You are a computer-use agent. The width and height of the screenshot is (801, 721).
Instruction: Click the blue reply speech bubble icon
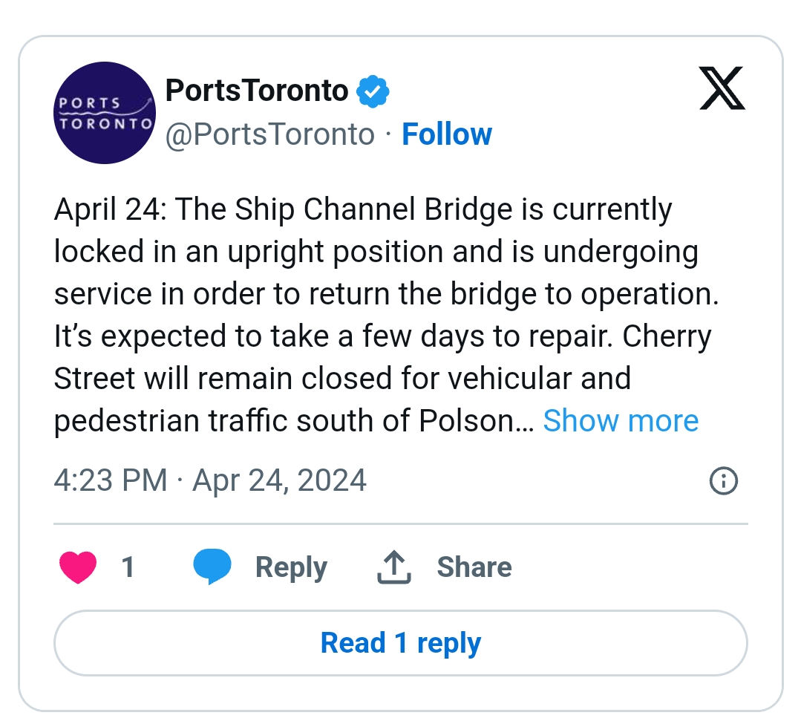tap(212, 567)
